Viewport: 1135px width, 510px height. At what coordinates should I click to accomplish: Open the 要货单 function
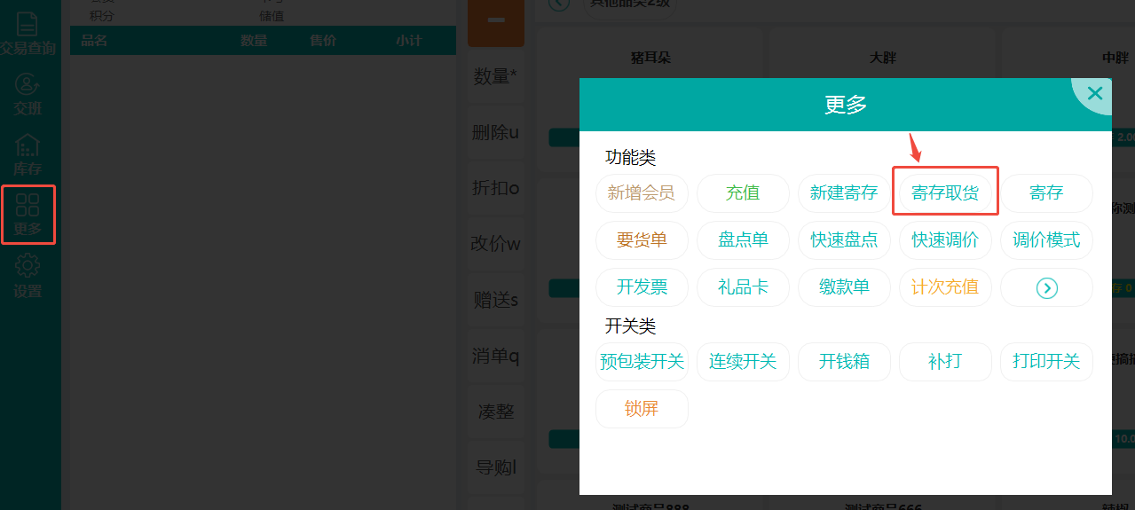pos(642,239)
